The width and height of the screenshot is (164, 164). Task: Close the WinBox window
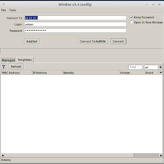point(159,5)
